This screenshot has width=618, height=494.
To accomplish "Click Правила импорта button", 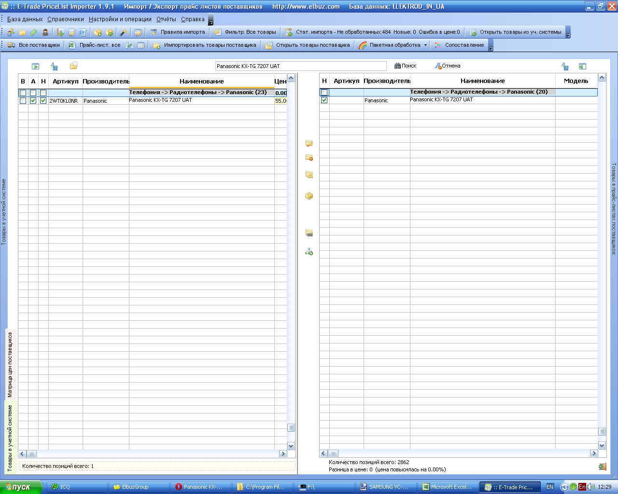I will 177,32.
